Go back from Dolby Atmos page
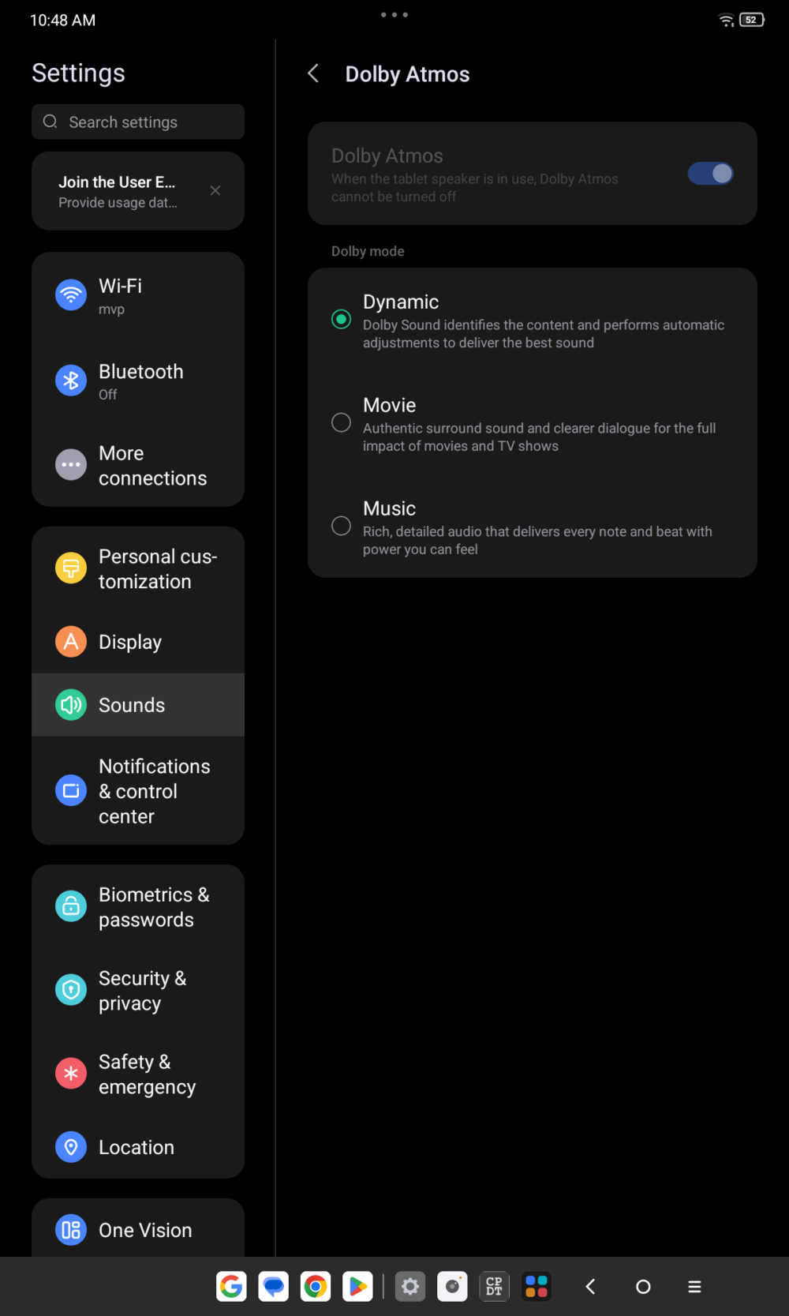The width and height of the screenshot is (789, 1316). coord(313,73)
